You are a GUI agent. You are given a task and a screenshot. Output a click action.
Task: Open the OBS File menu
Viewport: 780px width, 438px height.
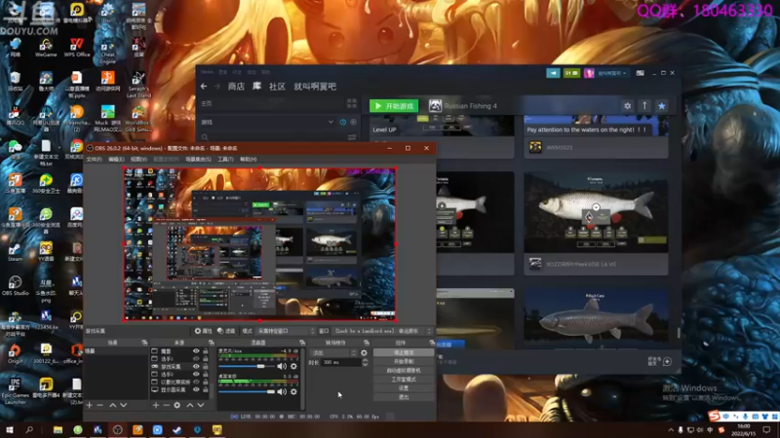tap(94, 160)
